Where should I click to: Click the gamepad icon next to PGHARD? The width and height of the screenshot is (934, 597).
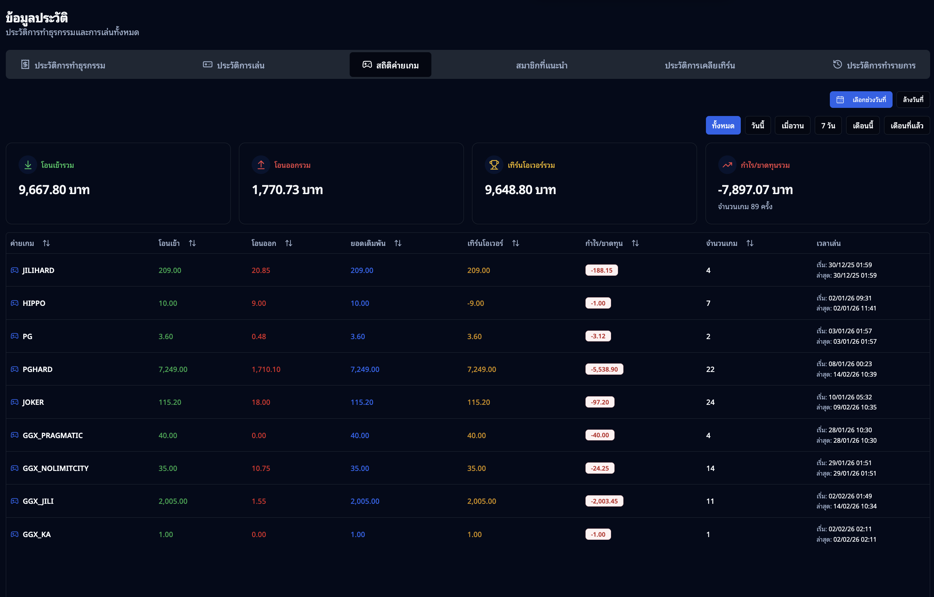[15, 369]
